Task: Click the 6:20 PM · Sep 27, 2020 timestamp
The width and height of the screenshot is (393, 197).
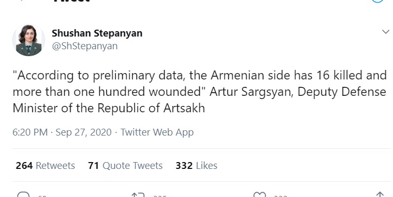Action: pos(62,132)
